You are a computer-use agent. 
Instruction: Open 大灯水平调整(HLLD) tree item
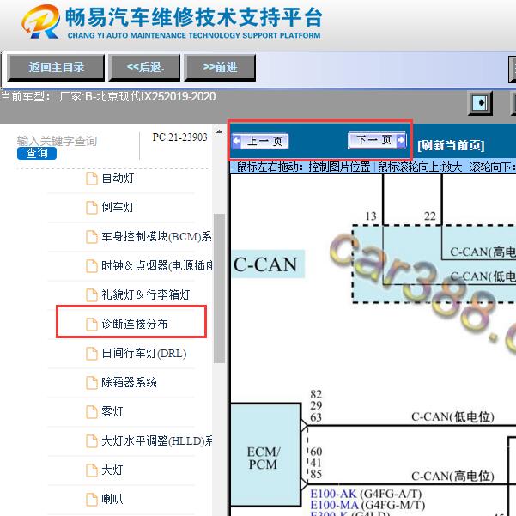tap(156, 440)
